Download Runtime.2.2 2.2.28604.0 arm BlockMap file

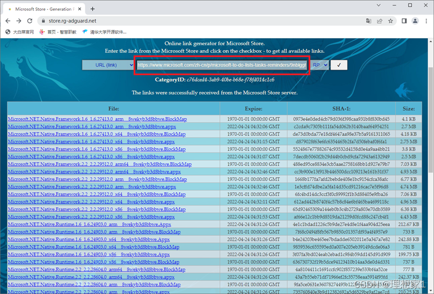click(x=94, y=284)
